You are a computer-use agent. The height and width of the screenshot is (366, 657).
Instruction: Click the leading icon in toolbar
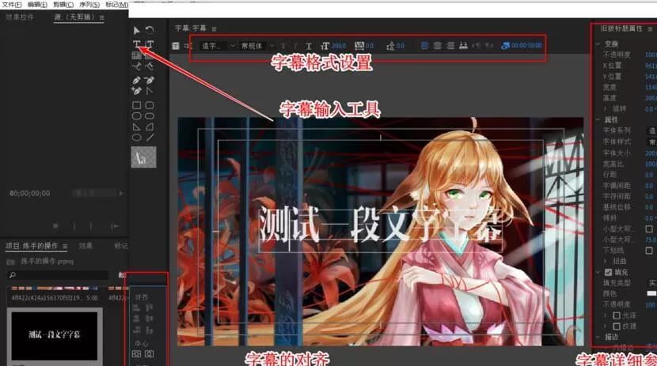click(x=390, y=46)
